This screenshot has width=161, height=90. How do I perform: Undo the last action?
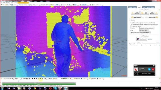coord(21,5)
